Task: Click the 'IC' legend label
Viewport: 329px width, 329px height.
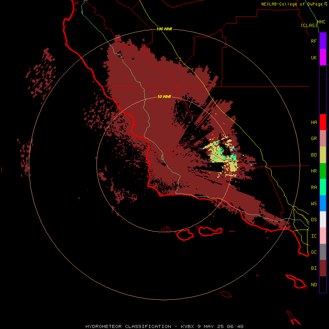Action: pyautogui.click(x=314, y=236)
